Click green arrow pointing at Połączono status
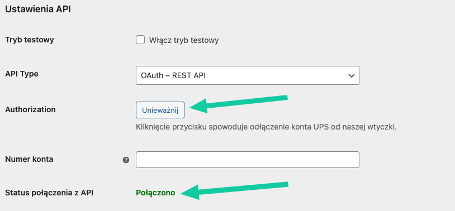This screenshot has height=211, width=455. [234, 190]
